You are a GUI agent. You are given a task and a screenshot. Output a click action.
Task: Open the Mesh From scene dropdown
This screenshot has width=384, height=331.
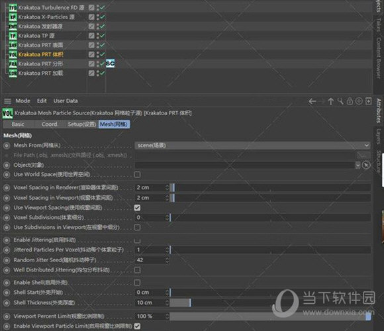coord(252,146)
